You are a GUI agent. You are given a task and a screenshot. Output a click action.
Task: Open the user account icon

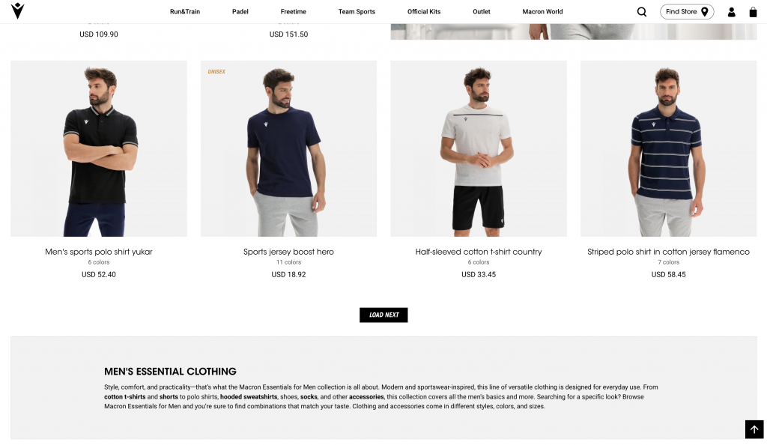click(731, 12)
